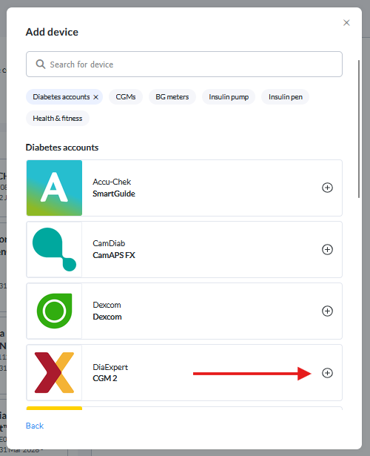Go Back from Add device dialog
The height and width of the screenshot is (456, 370).
(x=35, y=426)
